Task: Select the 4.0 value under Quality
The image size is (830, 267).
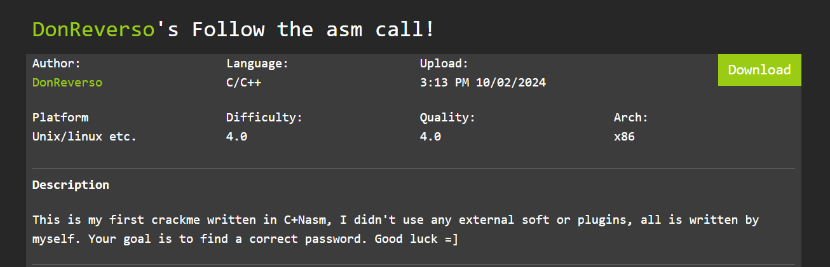Action: [x=430, y=137]
